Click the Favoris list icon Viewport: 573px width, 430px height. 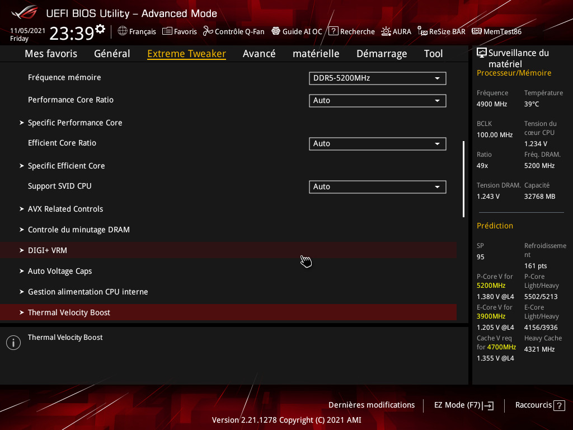pos(167,31)
